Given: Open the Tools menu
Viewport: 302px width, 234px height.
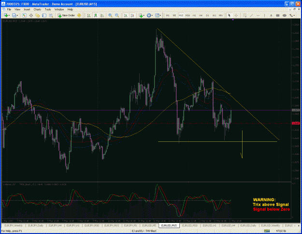Looking at the screenshot, I should pos(48,10).
